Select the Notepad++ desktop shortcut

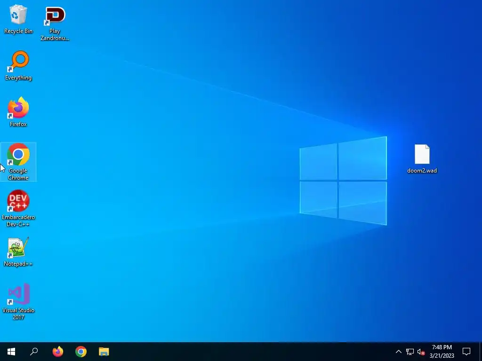point(18,252)
